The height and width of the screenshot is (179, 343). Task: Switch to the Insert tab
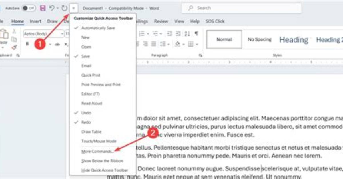point(35,21)
